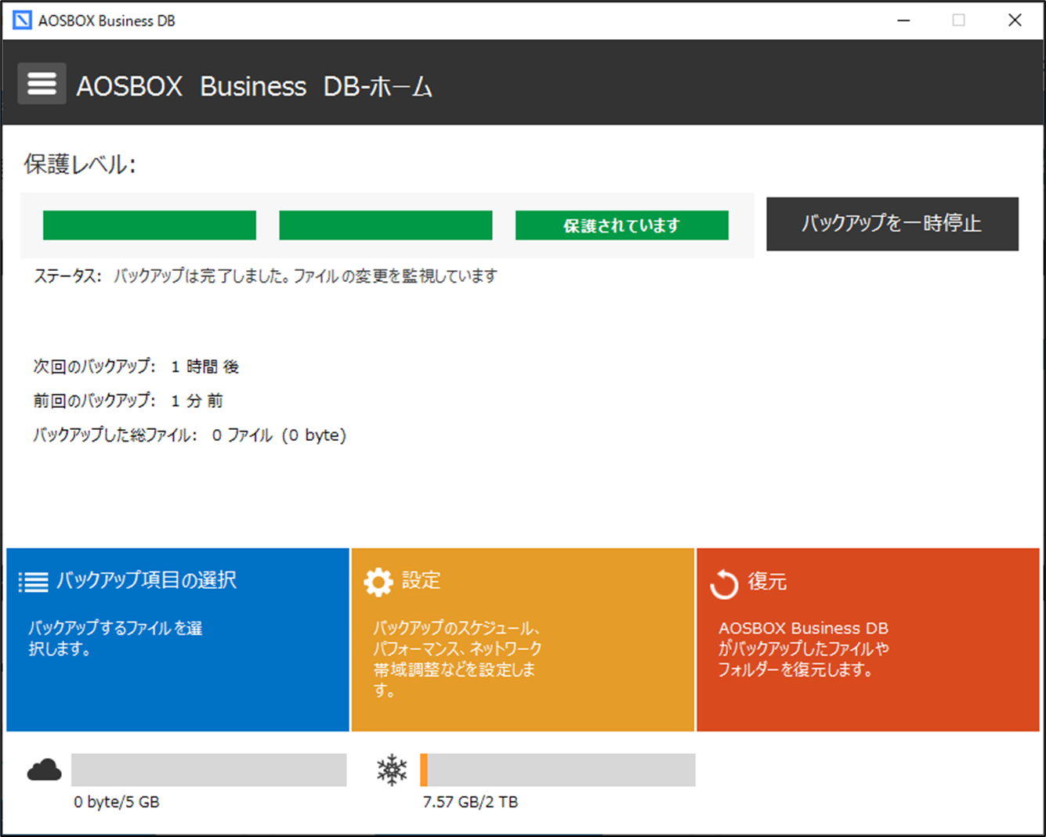Open the 復元 restore tile

(868, 640)
